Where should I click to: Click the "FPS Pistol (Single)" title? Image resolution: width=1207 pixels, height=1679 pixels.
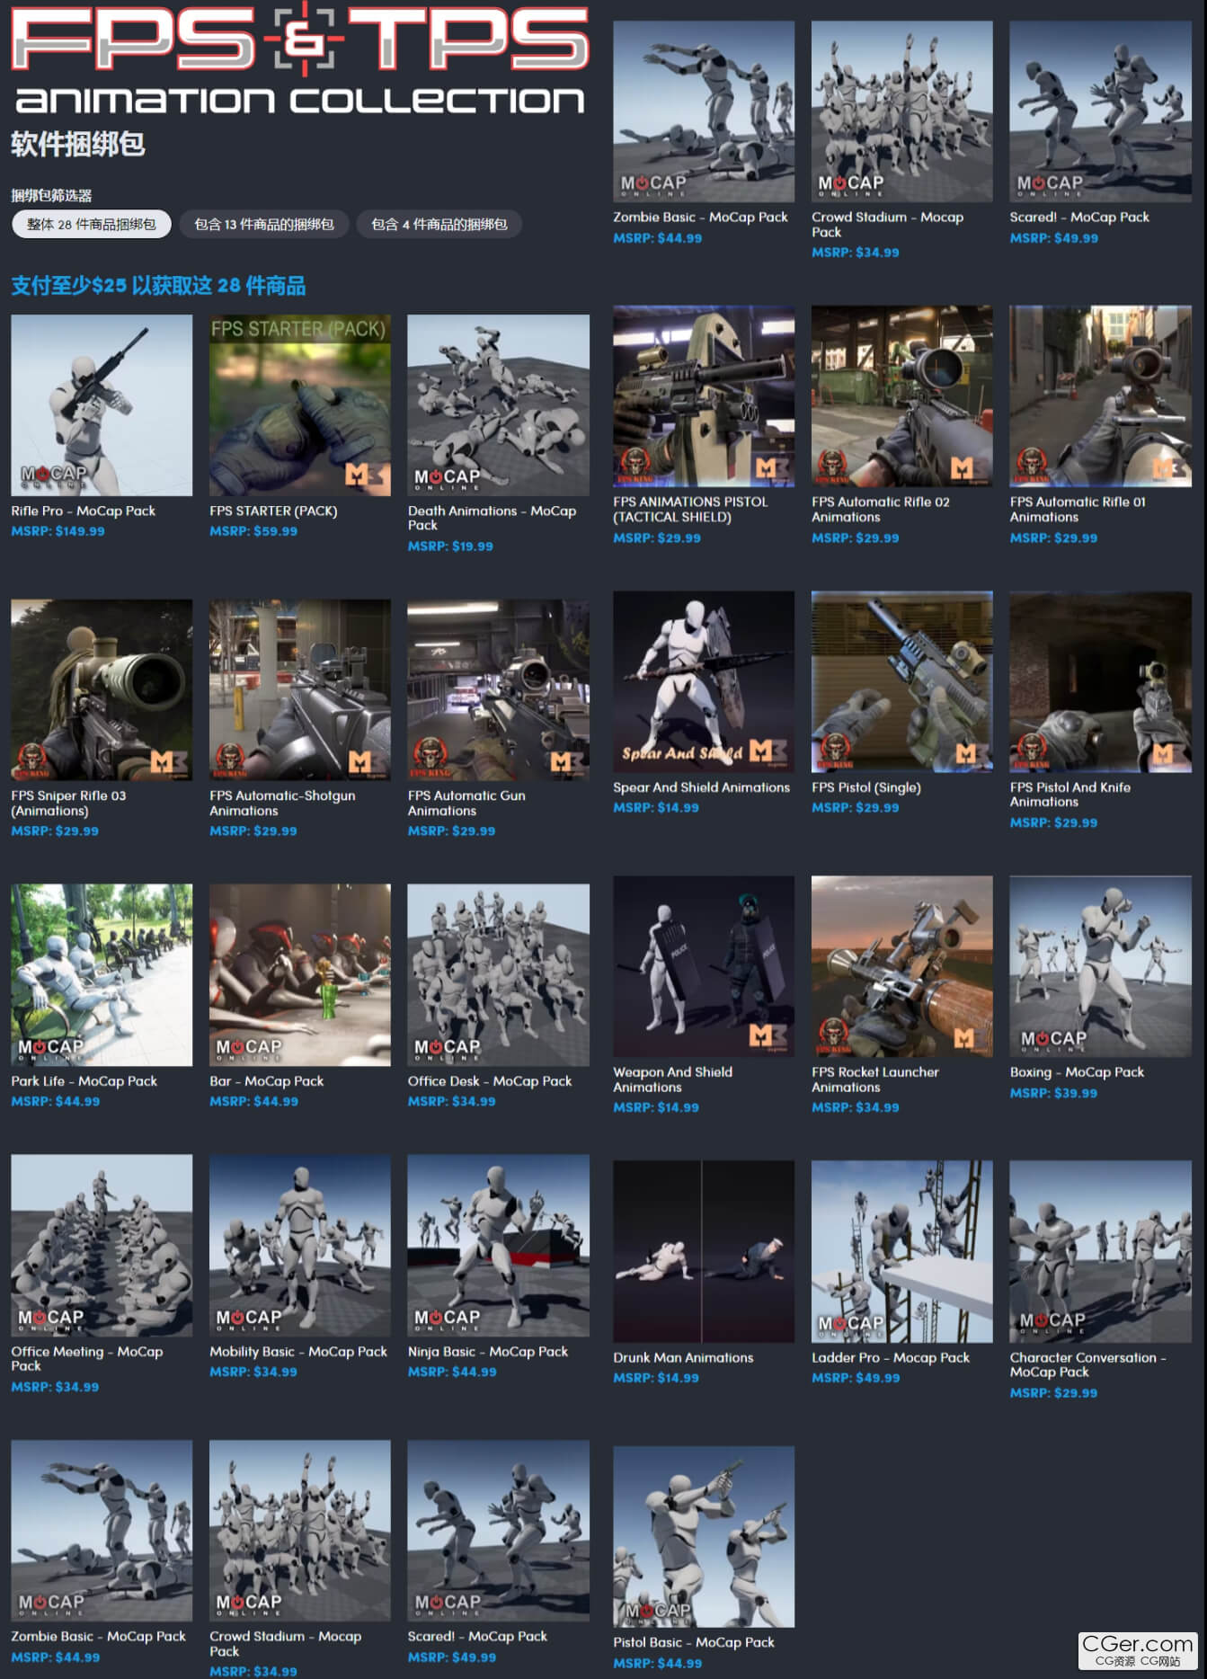(865, 787)
